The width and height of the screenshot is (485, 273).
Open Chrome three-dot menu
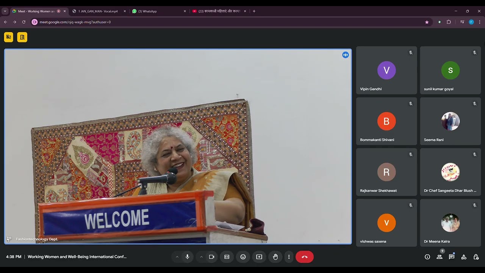(480, 22)
